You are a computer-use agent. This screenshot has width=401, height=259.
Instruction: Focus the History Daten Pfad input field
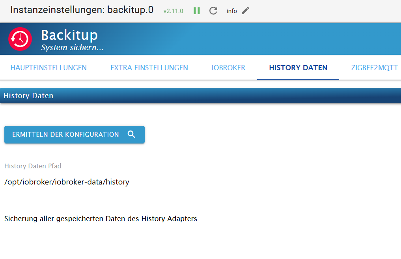(x=158, y=182)
